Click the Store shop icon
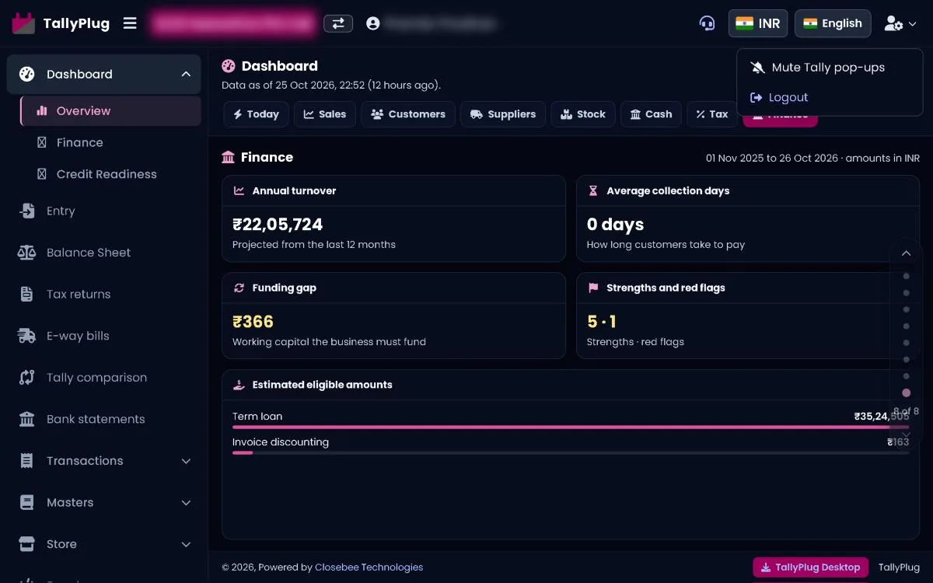Viewport: 933px width, 583px height. tap(27, 544)
